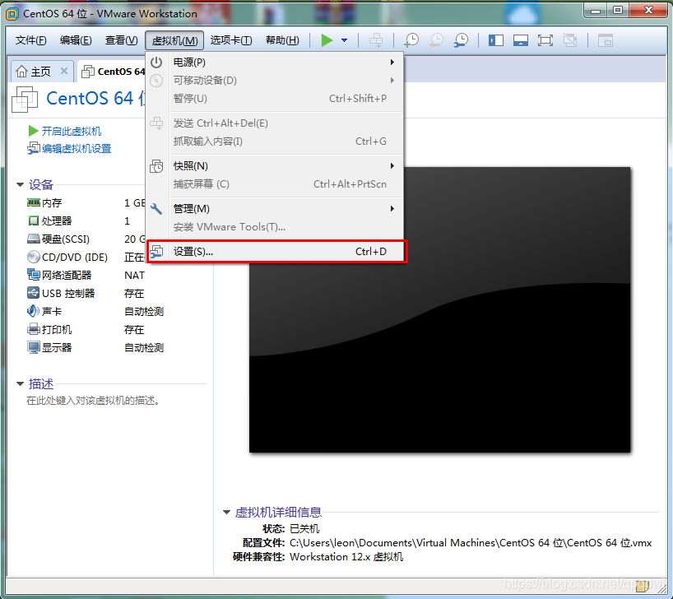This screenshot has height=599, width=673.
Task: Click the black VM screen preview
Action: tap(439, 309)
